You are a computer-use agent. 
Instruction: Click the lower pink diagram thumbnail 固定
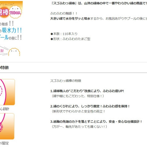[7, 126]
